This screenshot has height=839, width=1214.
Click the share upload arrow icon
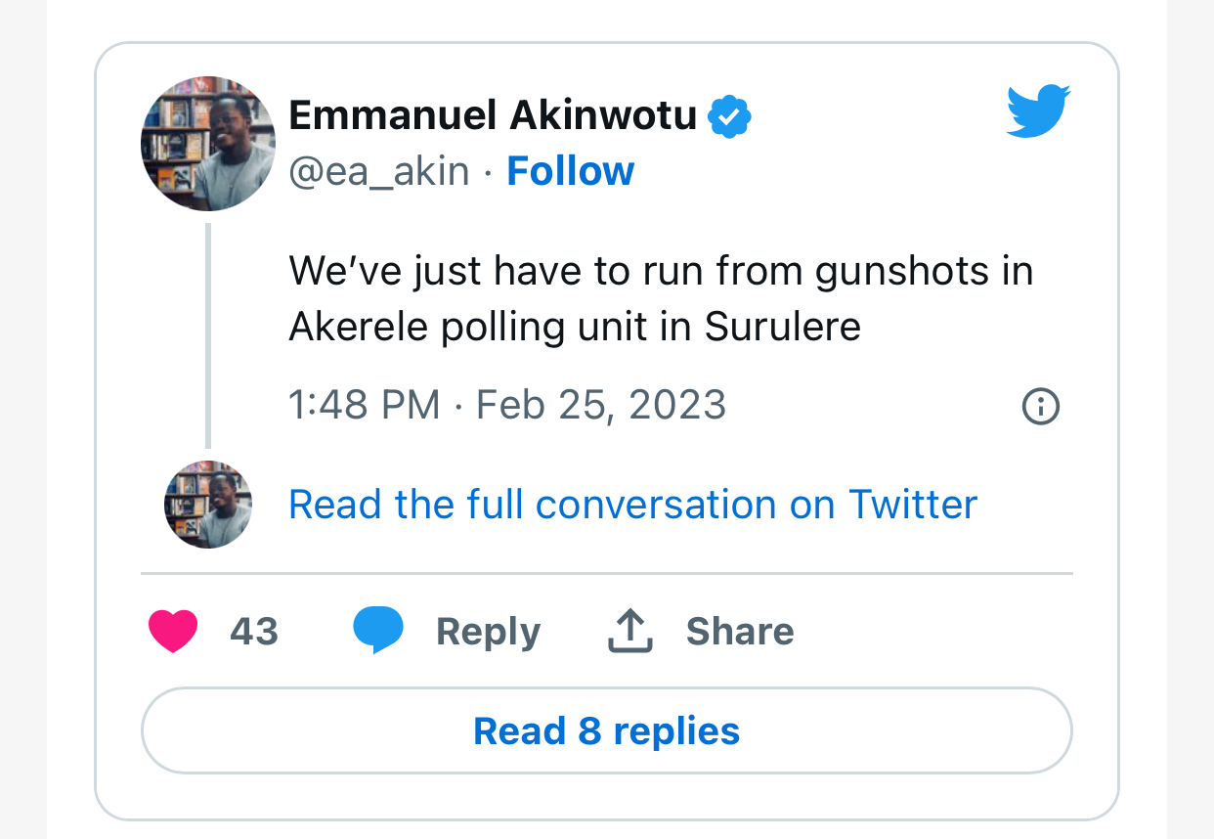[630, 631]
